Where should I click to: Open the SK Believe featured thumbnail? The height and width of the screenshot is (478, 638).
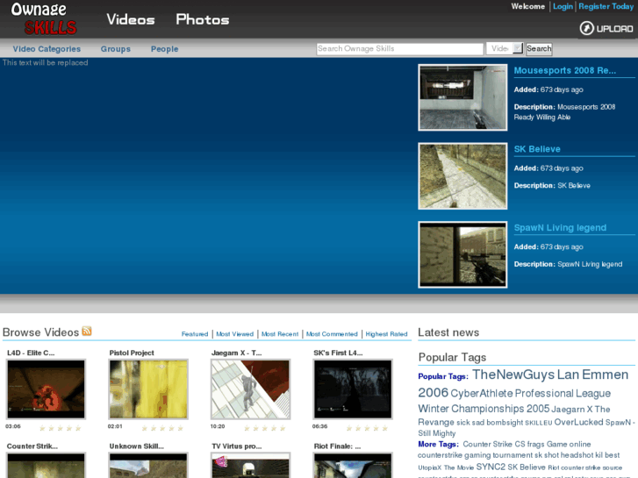[462, 175]
